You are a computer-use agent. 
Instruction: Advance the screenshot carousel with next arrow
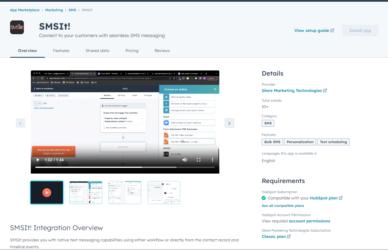[229, 123]
